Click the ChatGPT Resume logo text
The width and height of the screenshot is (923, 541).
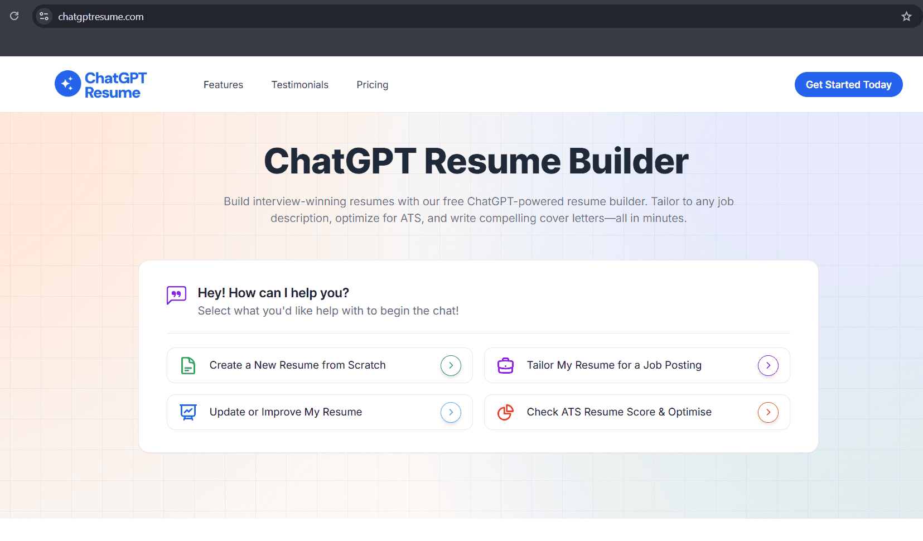115,85
